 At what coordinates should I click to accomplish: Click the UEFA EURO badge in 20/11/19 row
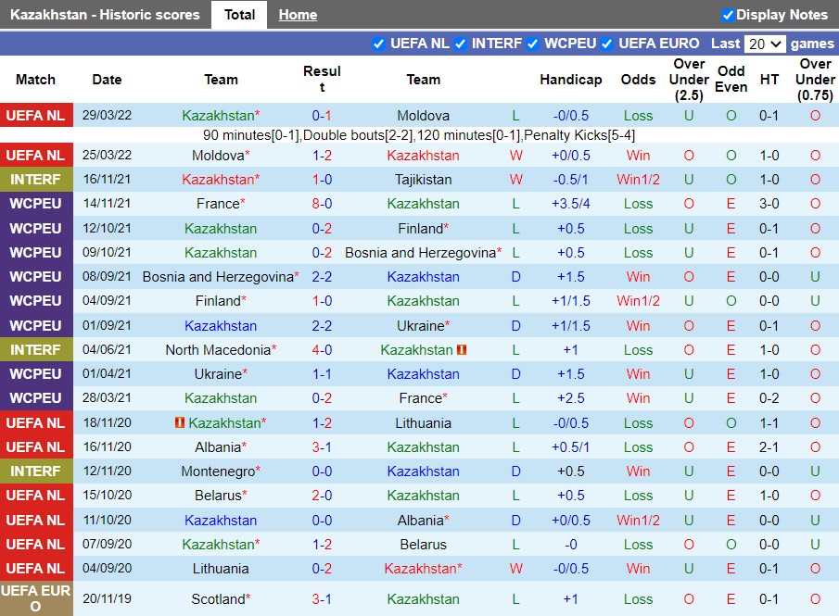[x=36, y=599]
